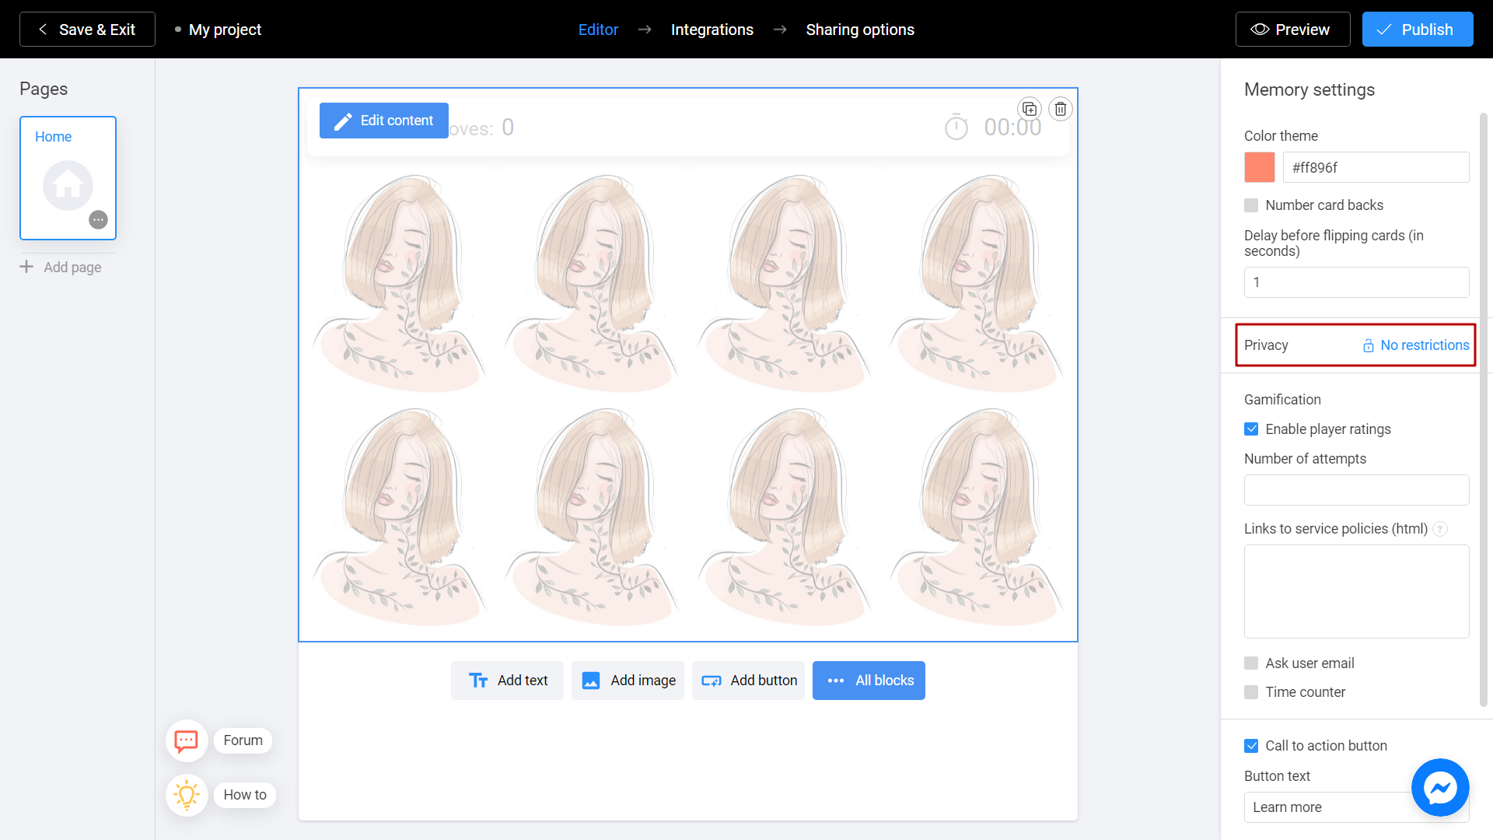Enable the Time counter checkbox
Screen dimensions: 1493x840
1251,691
